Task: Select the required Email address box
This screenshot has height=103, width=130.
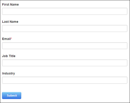Action: point(65,46)
